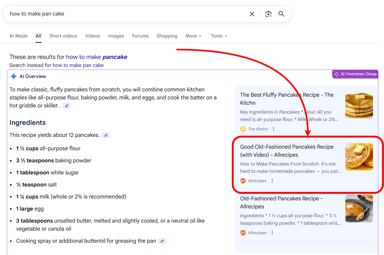Screen dimensions: 384x255
Task: Click the pancake thumbnail on the Kitchn result
Action: click(x=359, y=104)
